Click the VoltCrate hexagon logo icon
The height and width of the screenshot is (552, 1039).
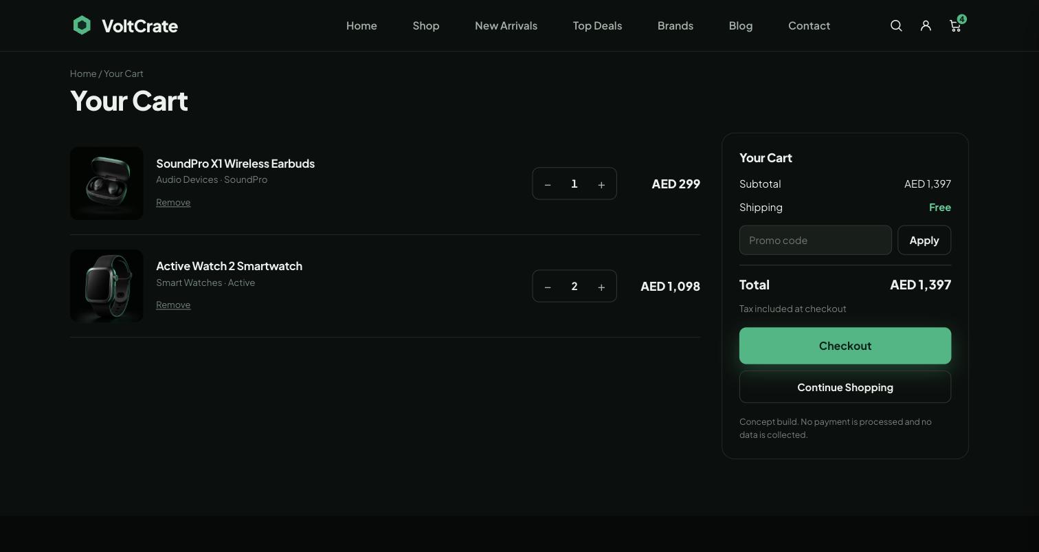coord(82,25)
